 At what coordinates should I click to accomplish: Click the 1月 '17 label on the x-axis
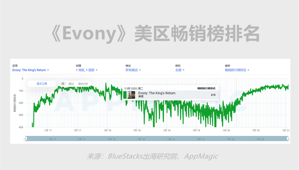pos(48,130)
